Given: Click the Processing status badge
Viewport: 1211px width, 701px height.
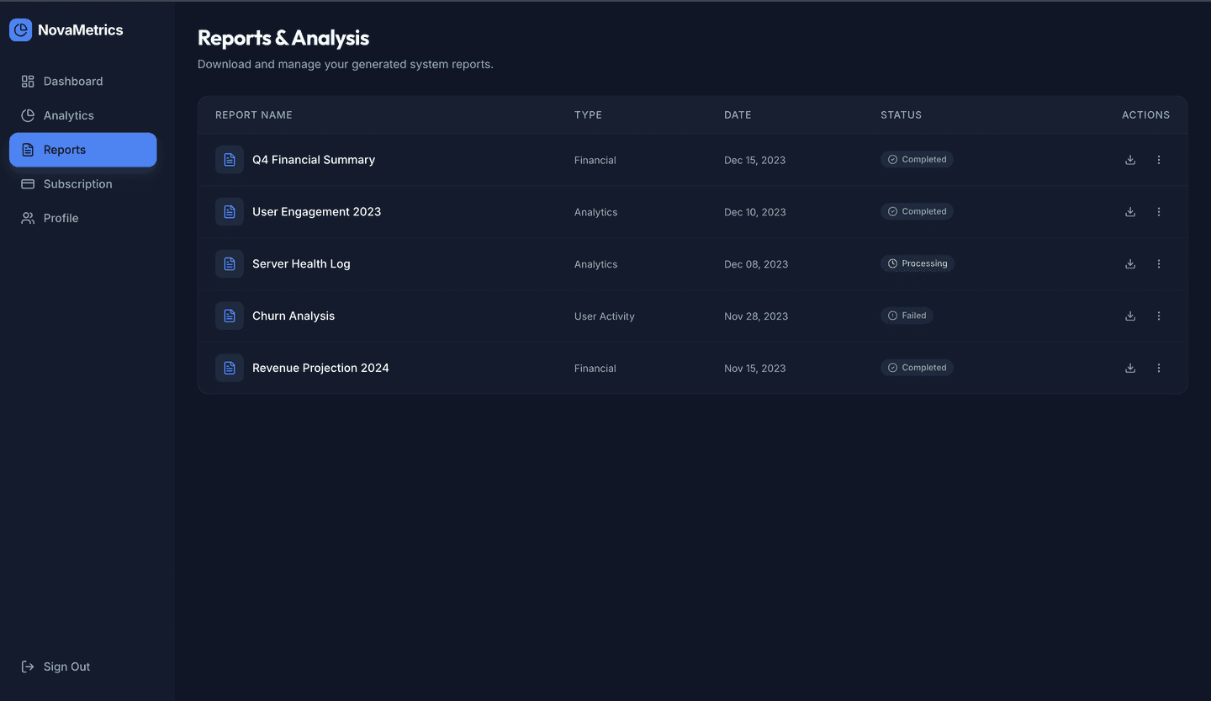Looking at the screenshot, I should [917, 263].
